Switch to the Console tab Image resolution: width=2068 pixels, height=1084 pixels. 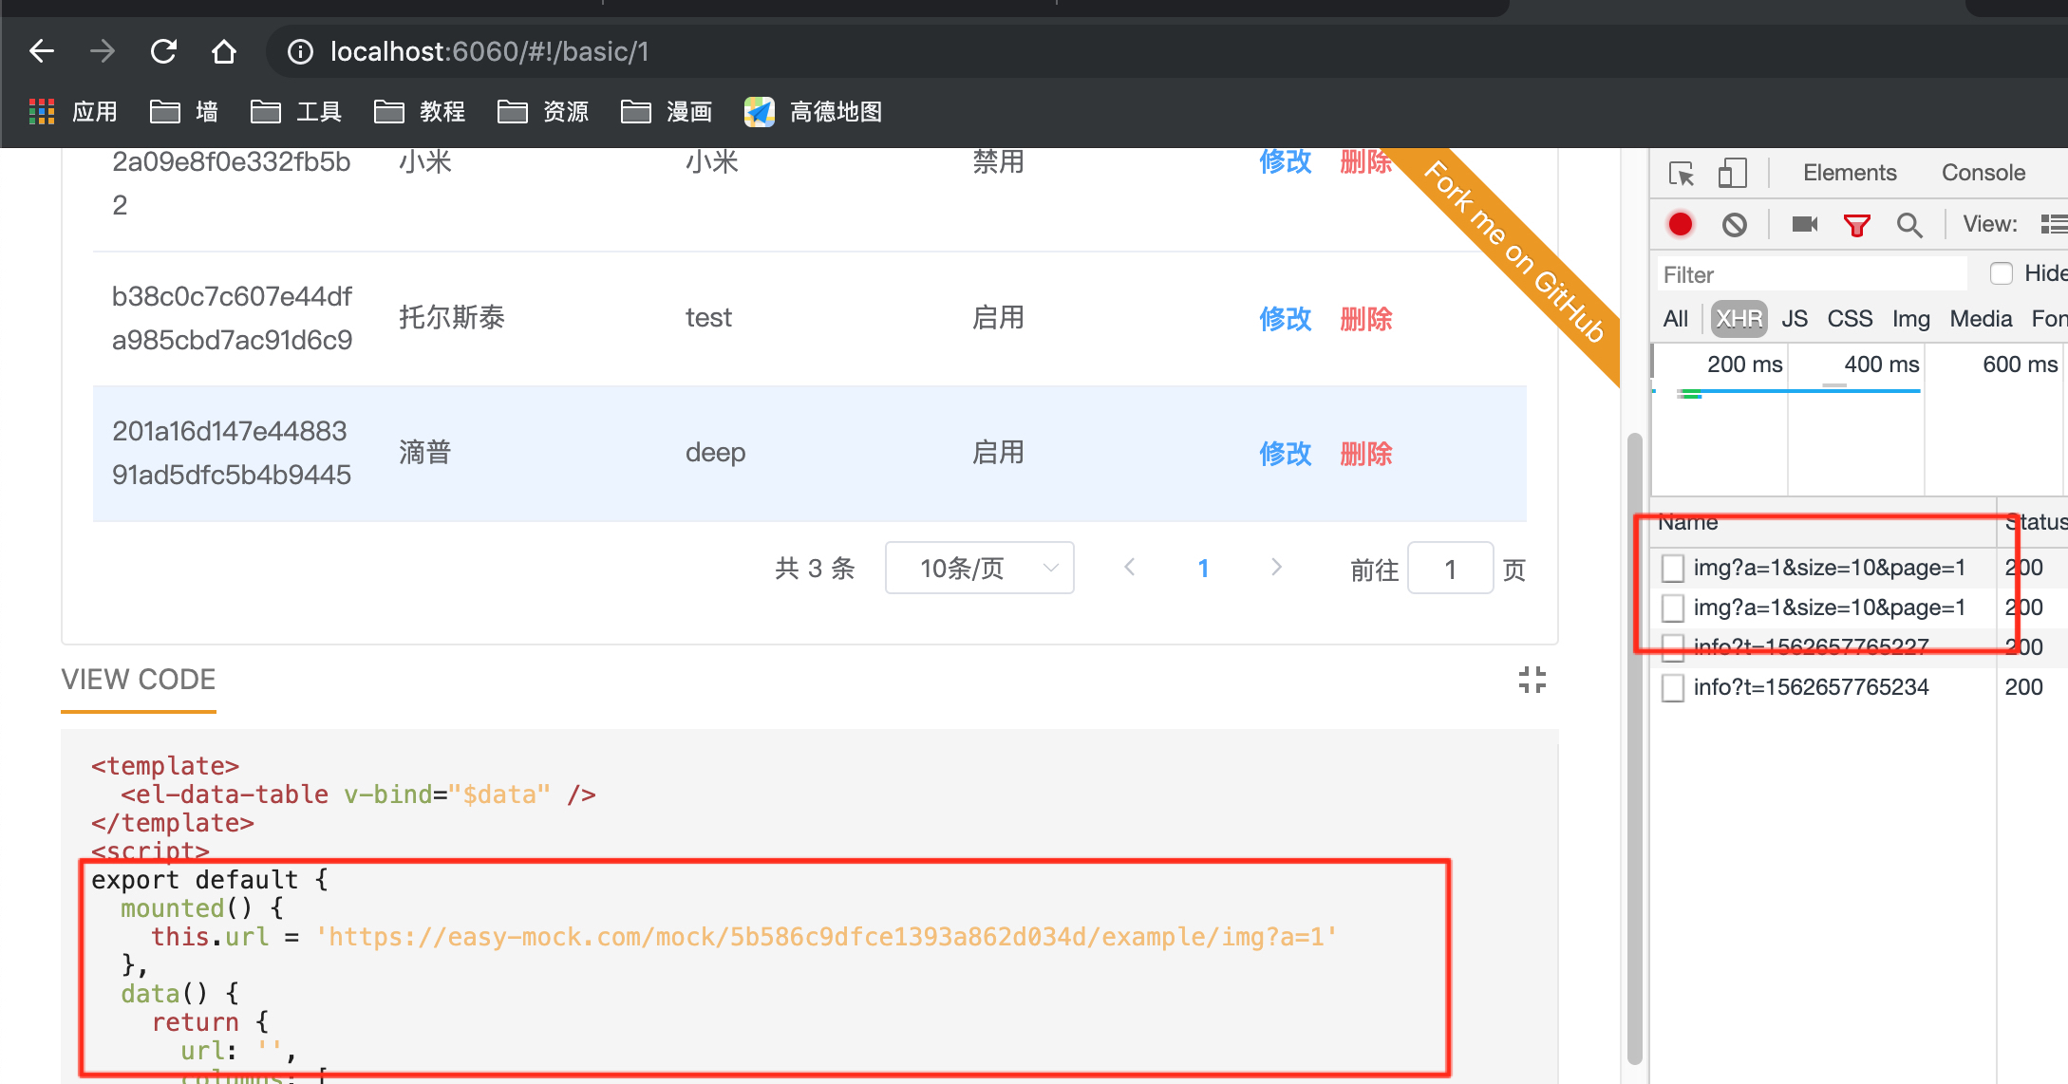(x=1983, y=173)
